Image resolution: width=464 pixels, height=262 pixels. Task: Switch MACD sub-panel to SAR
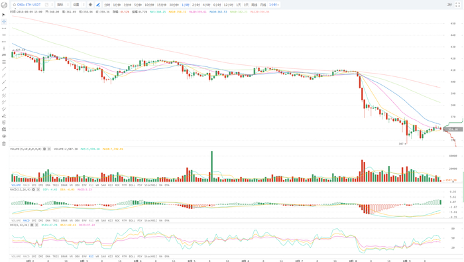tap(103, 221)
